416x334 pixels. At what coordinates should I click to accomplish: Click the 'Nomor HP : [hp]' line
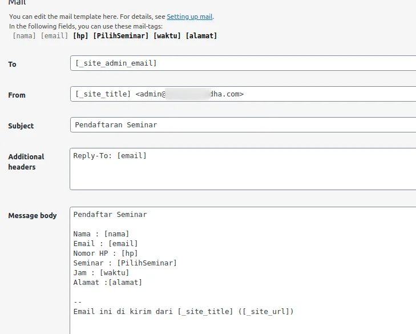click(x=106, y=253)
